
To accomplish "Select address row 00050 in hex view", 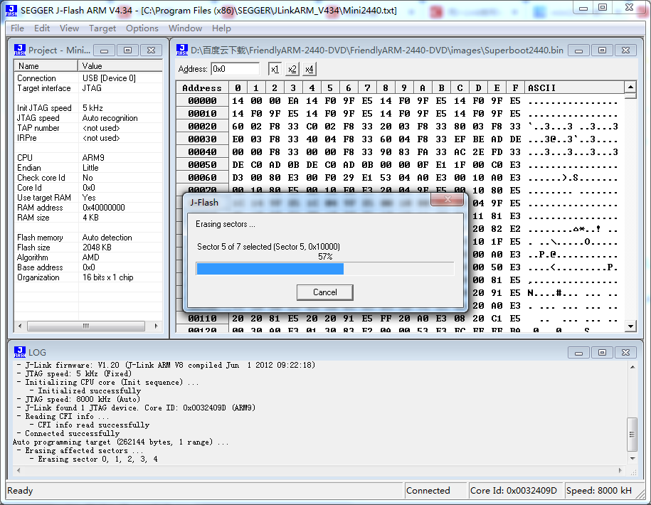I will point(202,165).
